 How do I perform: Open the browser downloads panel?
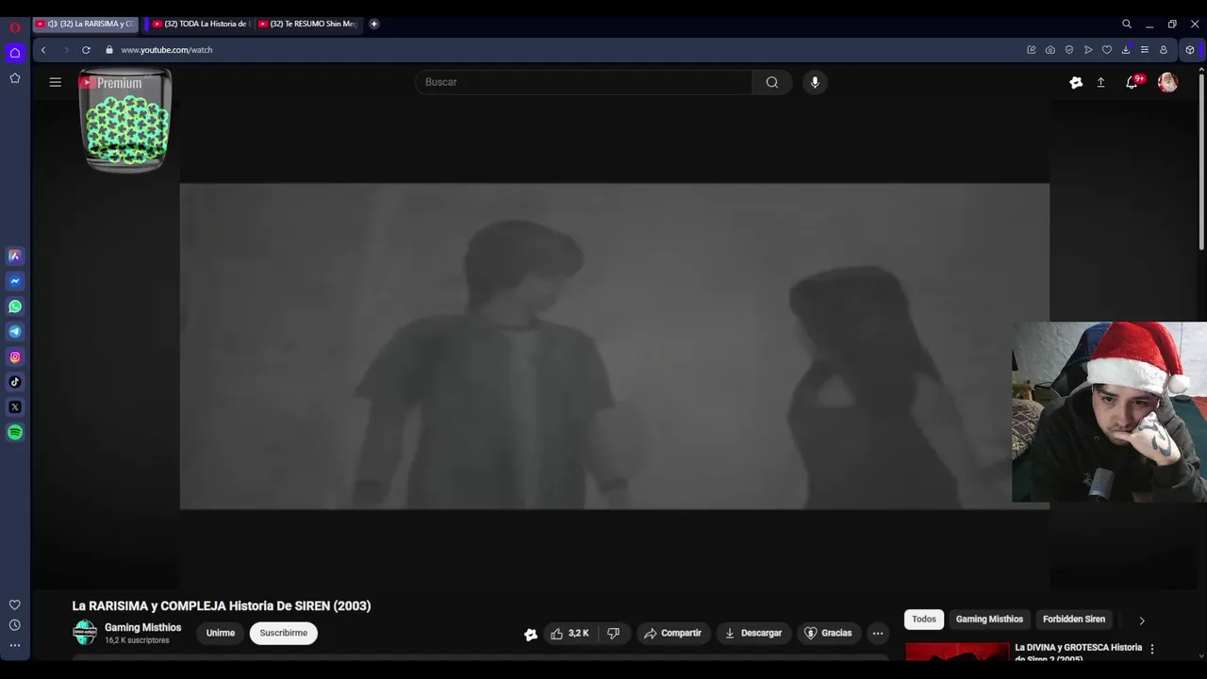(1126, 50)
